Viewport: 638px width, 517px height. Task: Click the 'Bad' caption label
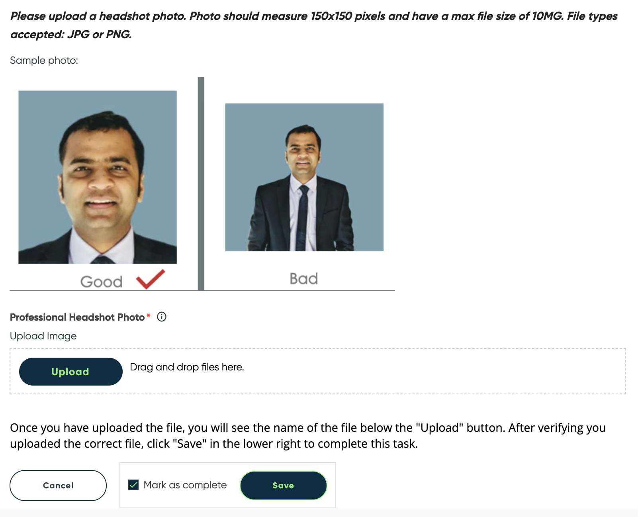(303, 278)
